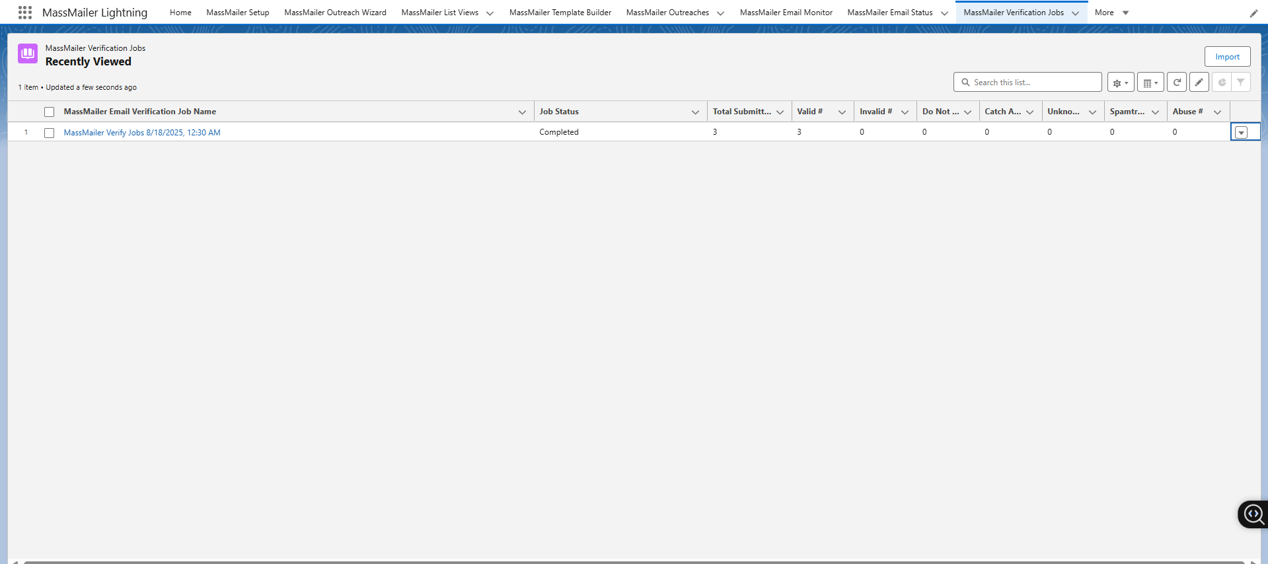Open the filters funnel icon
The height and width of the screenshot is (564, 1268).
[1241, 83]
